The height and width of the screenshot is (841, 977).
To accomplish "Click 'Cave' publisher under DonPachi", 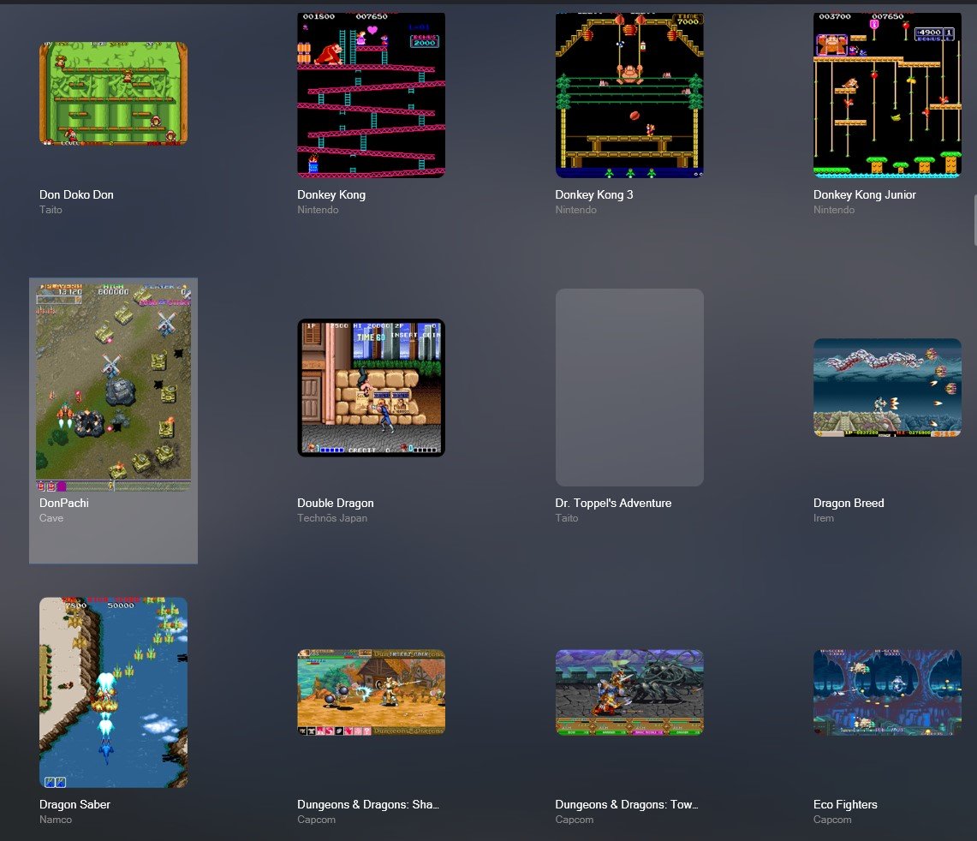I will coord(51,517).
